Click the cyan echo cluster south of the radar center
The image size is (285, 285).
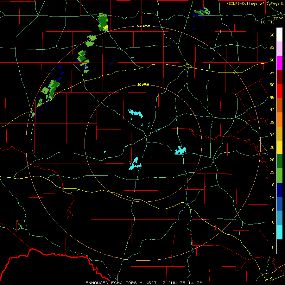[135, 164]
